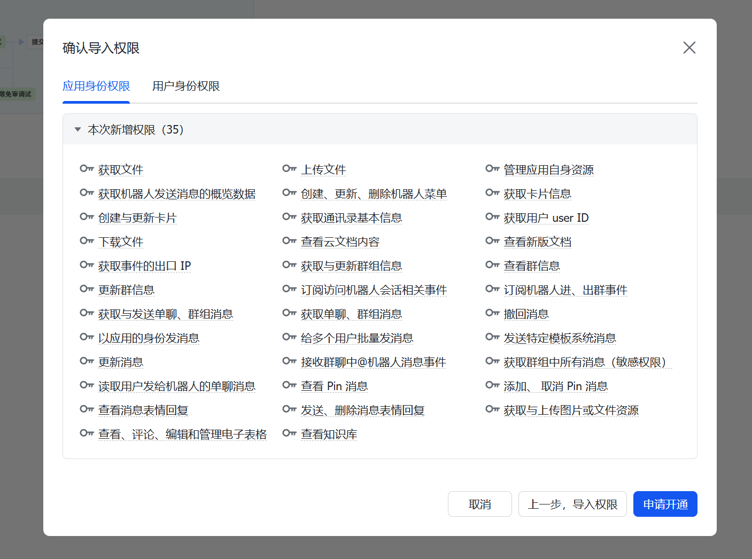
Task: Click the key icon beside 获取文件
Action: 87,169
